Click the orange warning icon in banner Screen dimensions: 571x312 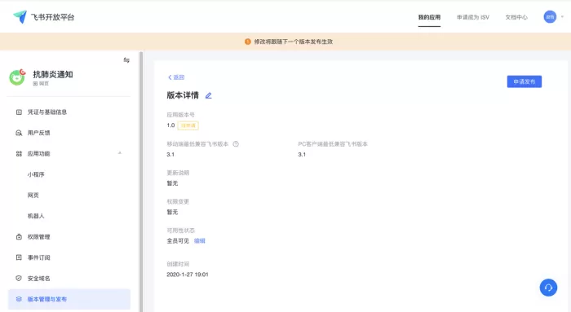coord(248,42)
